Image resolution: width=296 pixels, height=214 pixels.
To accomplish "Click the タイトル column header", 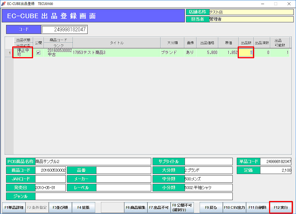I will (x=116, y=43).
